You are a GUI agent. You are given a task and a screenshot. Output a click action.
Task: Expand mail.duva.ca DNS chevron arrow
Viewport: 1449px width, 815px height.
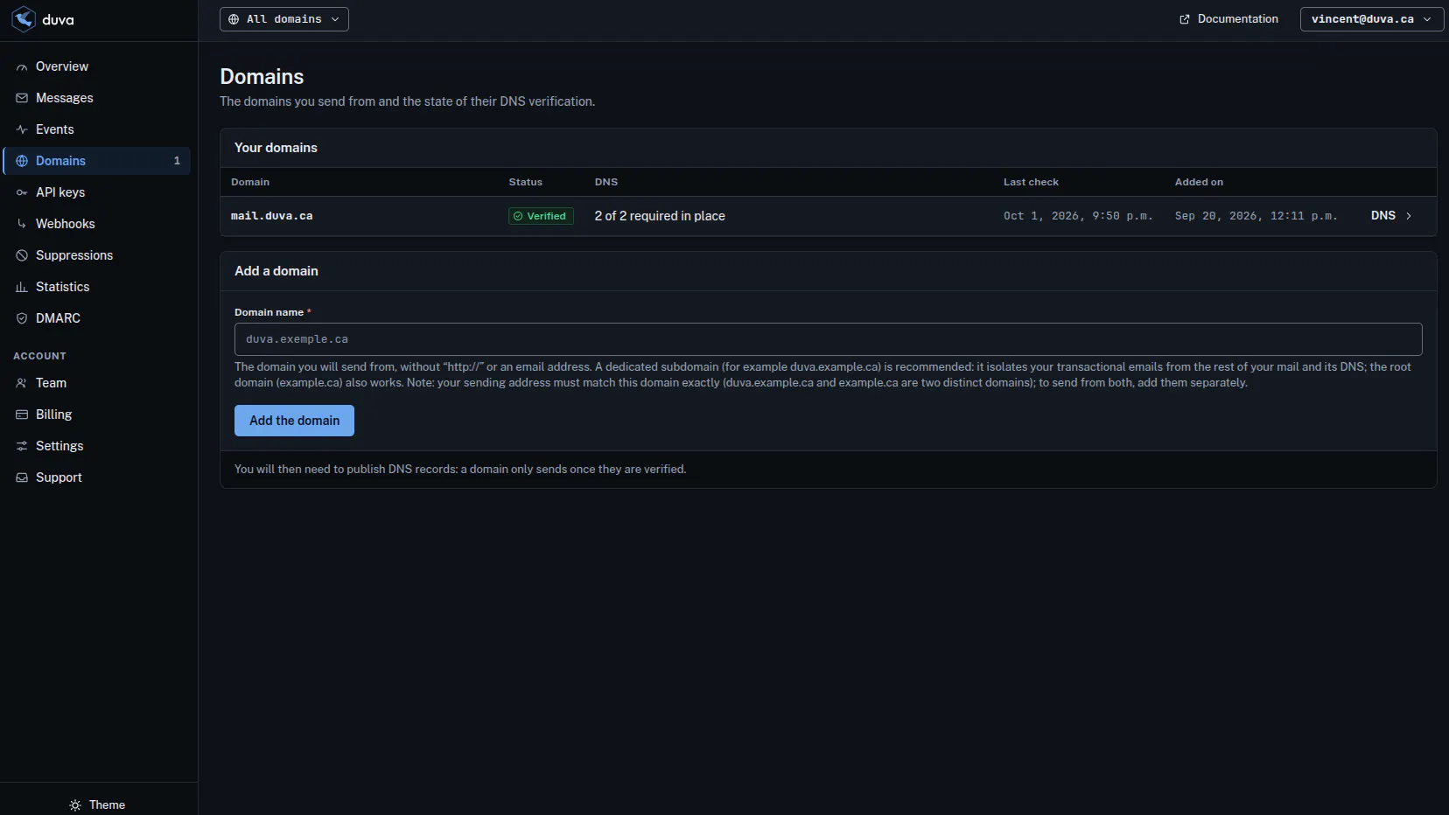click(1409, 216)
